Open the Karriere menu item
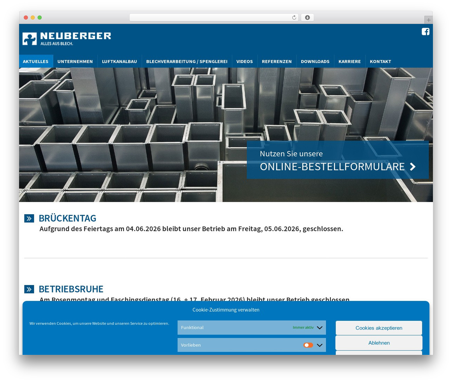The width and height of the screenshot is (452, 382). (350, 61)
